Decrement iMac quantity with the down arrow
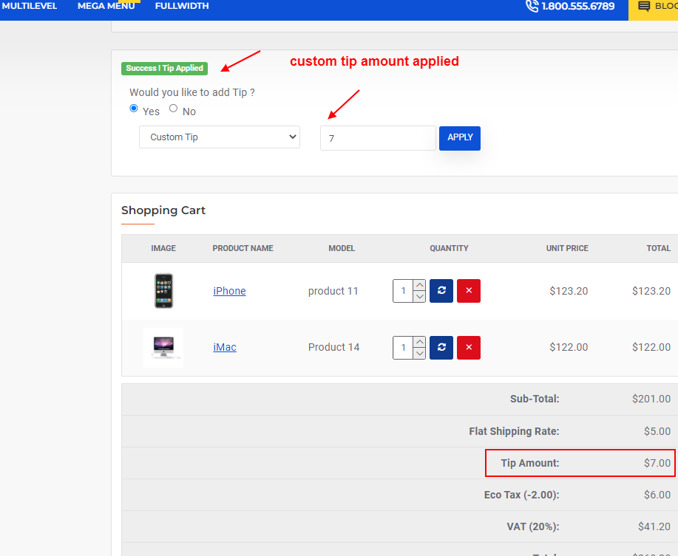Image resolution: width=678 pixels, height=556 pixels. pos(420,353)
